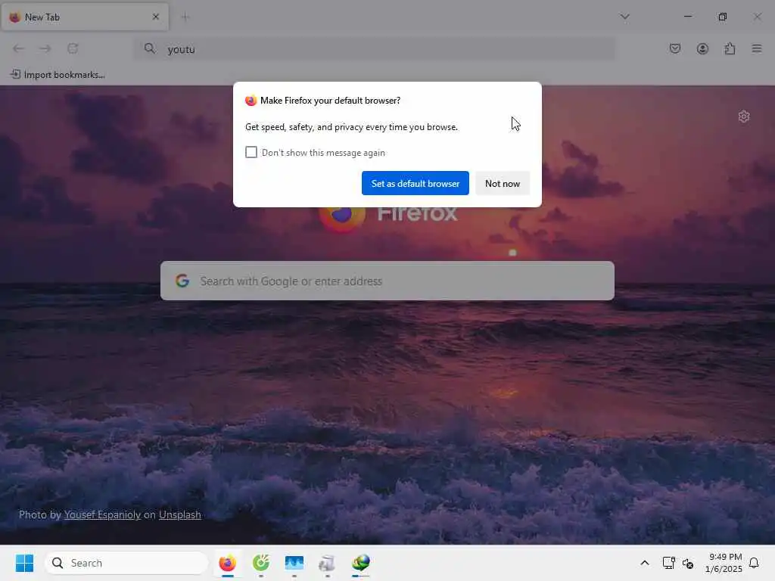The width and height of the screenshot is (775, 581).
Task: Click the taskbar Search box
Action: [126, 563]
